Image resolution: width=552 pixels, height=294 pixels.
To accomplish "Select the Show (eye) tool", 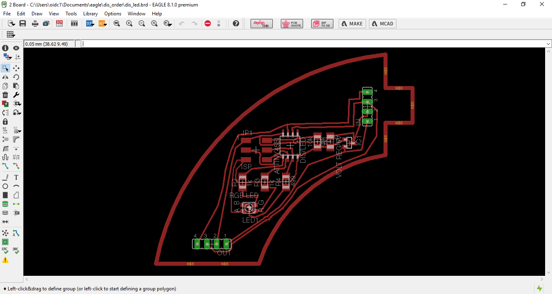I will tap(16, 48).
